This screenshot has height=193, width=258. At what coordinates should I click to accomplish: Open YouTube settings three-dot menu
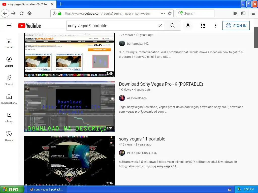(x=215, y=26)
